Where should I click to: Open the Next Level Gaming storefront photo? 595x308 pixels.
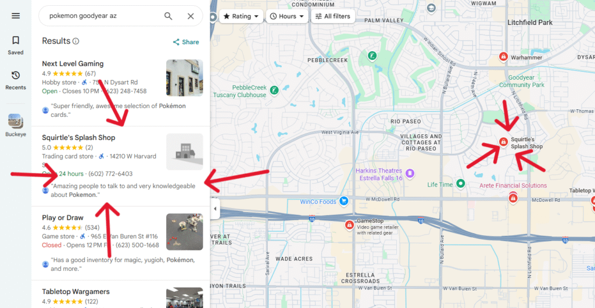click(x=184, y=78)
